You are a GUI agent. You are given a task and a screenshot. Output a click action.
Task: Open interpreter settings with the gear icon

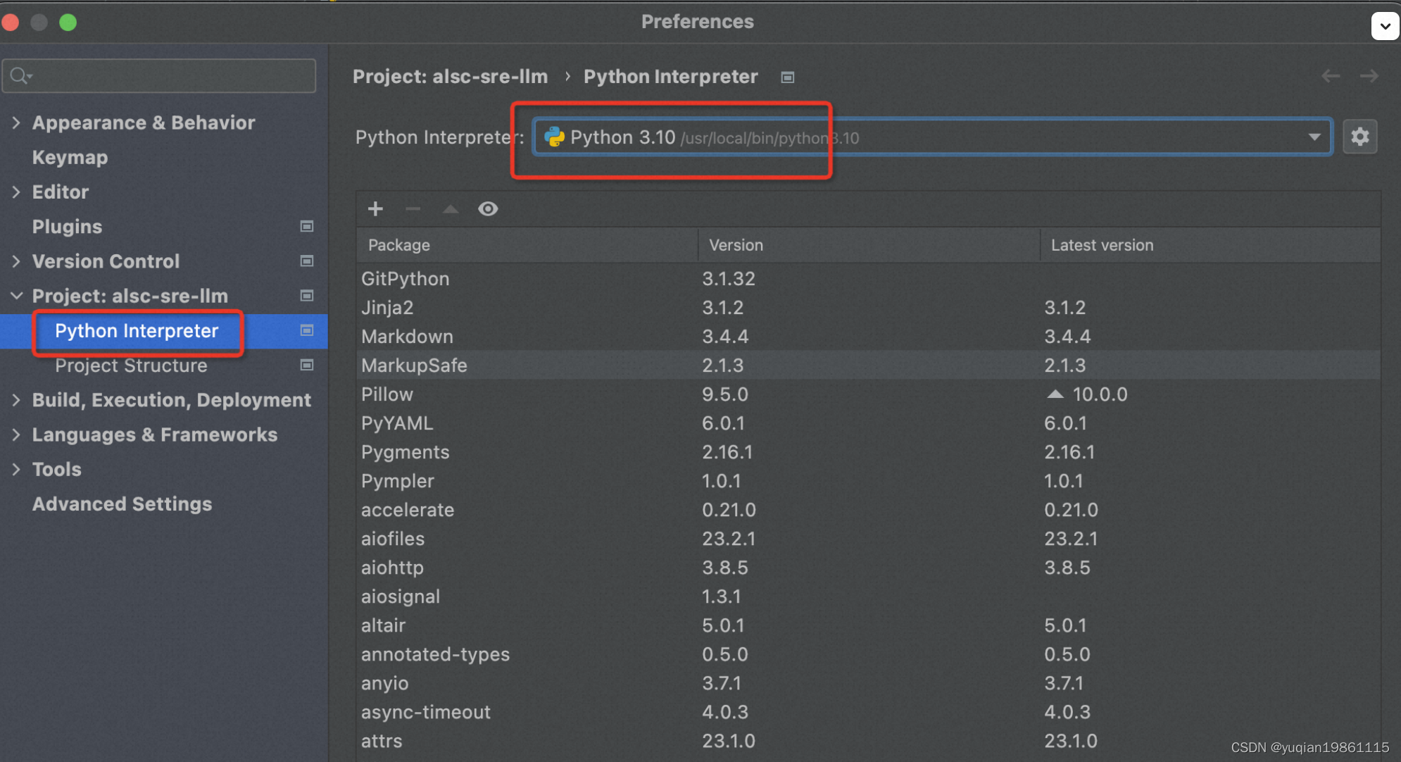(x=1360, y=137)
